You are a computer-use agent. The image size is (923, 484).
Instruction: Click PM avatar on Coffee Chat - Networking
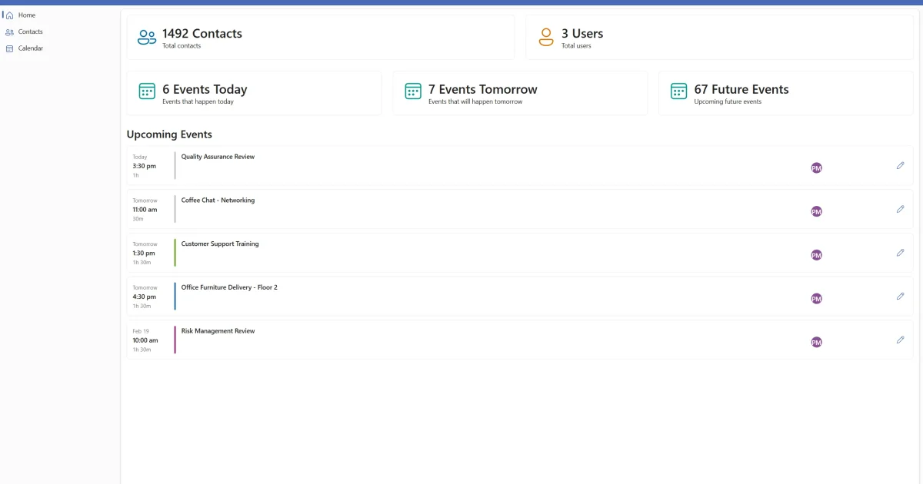[x=817, y=211]
